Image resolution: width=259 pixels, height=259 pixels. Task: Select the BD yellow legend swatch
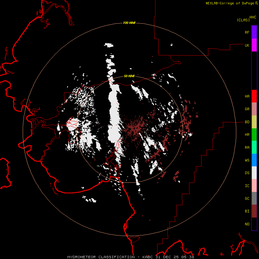click(254, 122)
